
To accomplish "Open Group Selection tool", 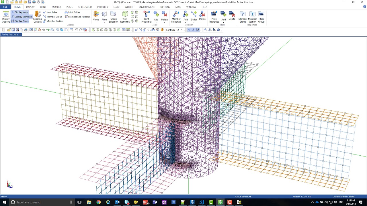I will [x=113, y=17].
